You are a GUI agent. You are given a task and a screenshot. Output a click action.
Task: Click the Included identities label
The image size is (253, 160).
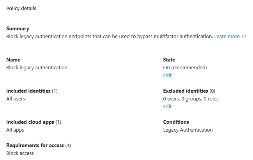(28, 91)
